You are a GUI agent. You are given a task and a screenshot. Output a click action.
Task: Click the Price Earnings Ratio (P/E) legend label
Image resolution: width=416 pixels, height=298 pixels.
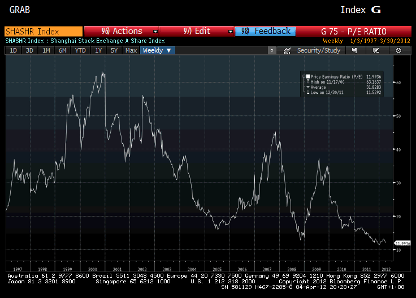point(336,77)
